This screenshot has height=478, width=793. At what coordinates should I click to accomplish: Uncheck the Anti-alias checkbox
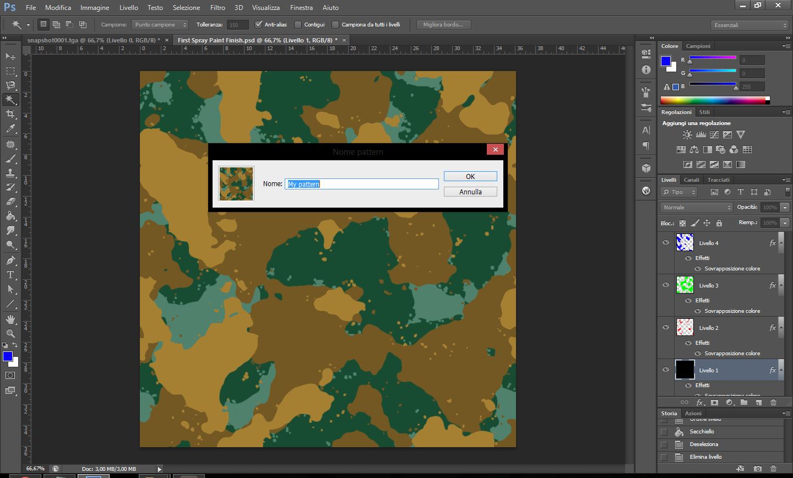click(x=259, y=25)
